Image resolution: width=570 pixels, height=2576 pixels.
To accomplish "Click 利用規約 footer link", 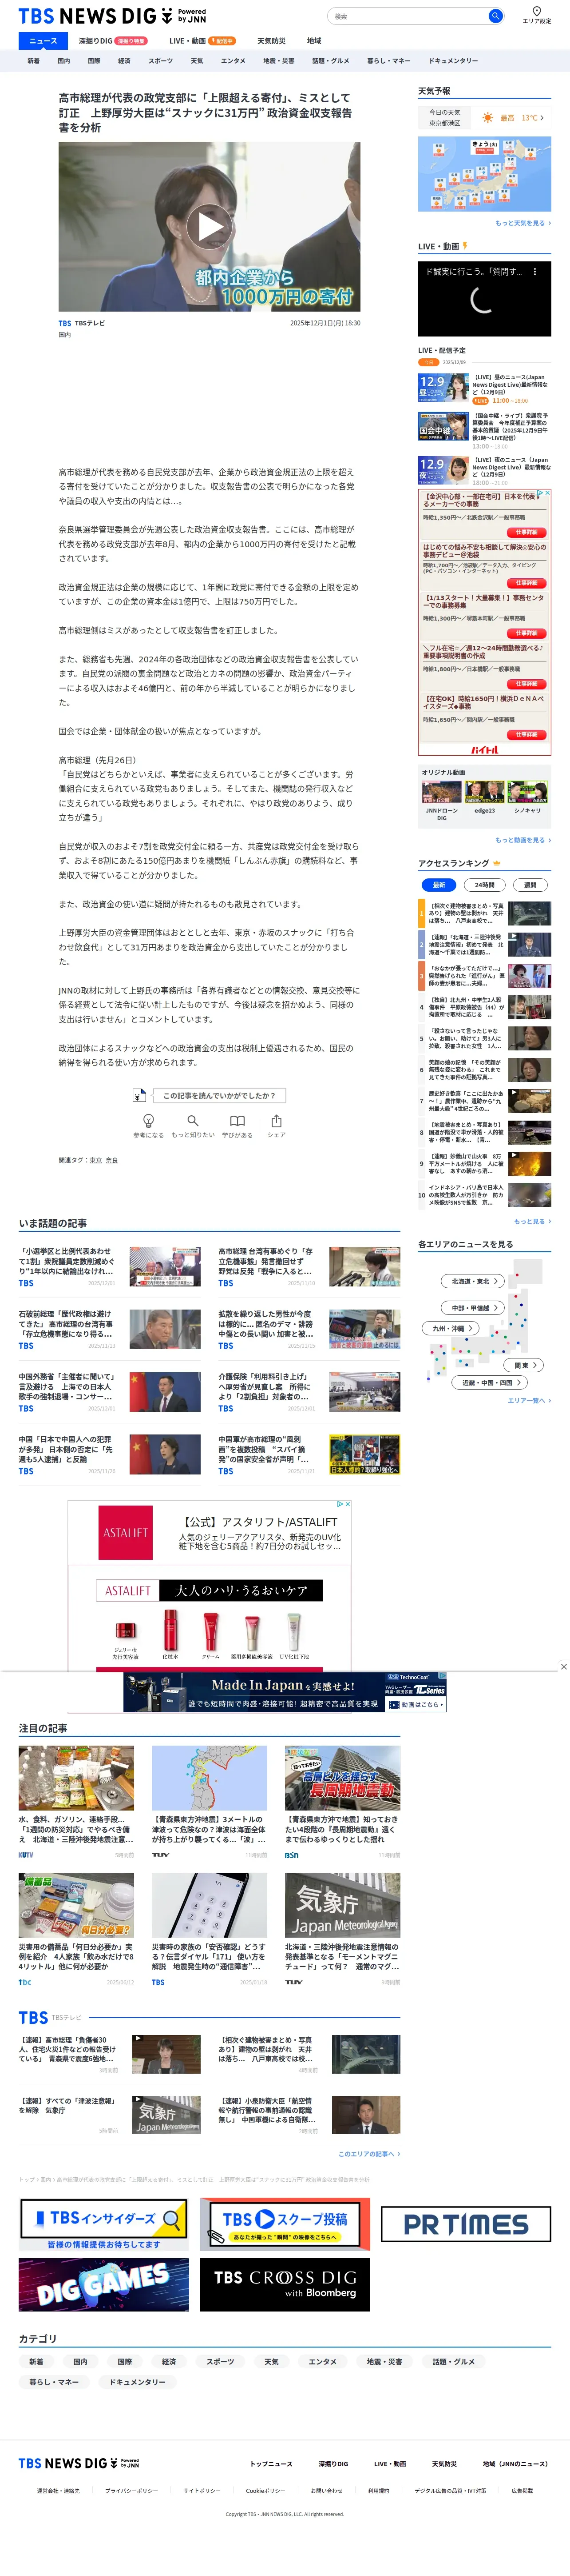I will click(x=378, y=2491).
